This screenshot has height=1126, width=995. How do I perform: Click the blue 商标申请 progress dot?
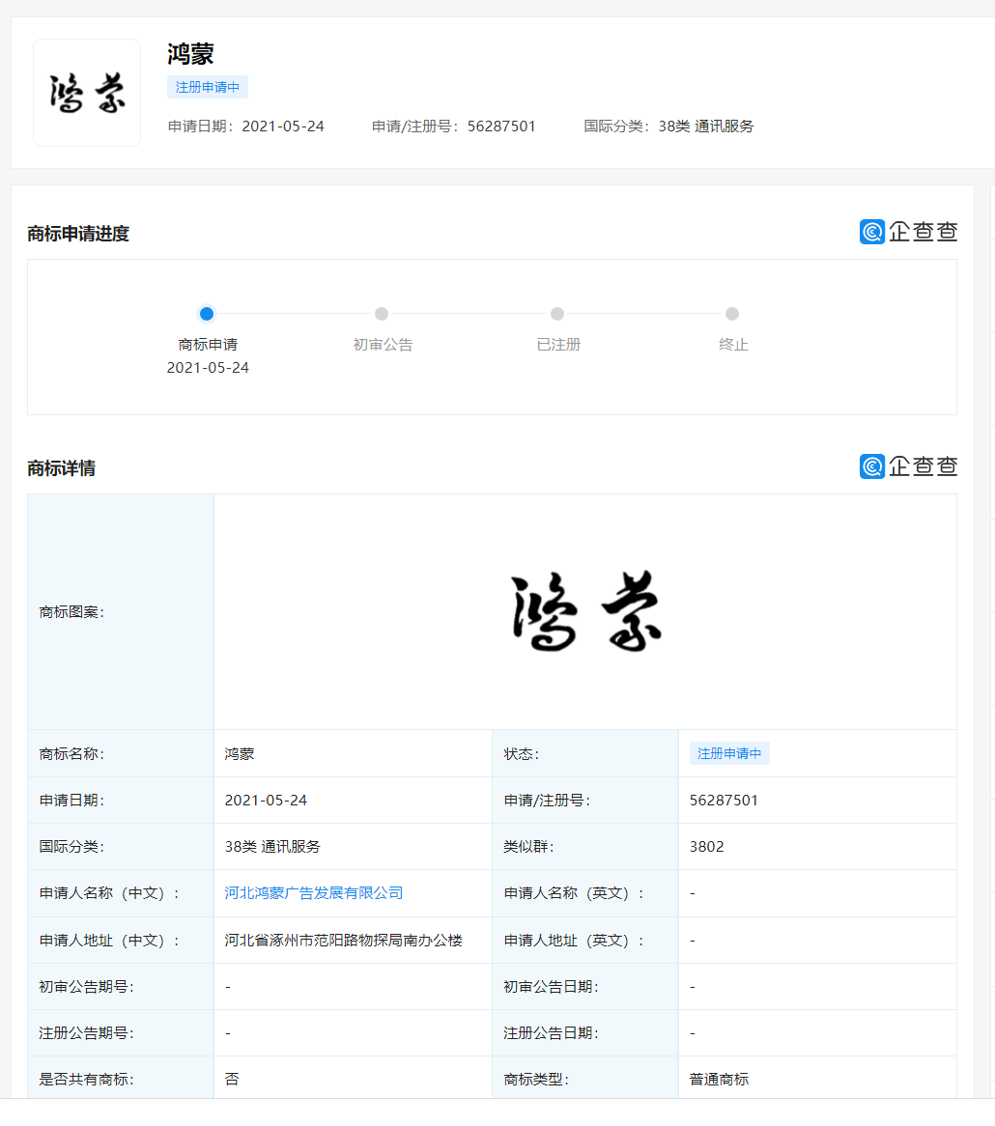tap(207, 314)
